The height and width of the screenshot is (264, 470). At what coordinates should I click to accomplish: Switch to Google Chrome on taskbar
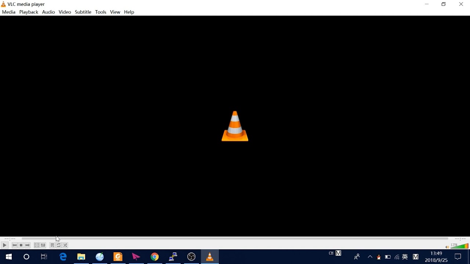(155, 257)
